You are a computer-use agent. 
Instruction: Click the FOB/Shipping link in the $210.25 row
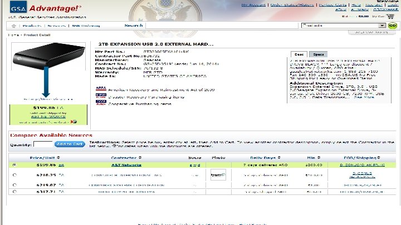pos(362,175)
